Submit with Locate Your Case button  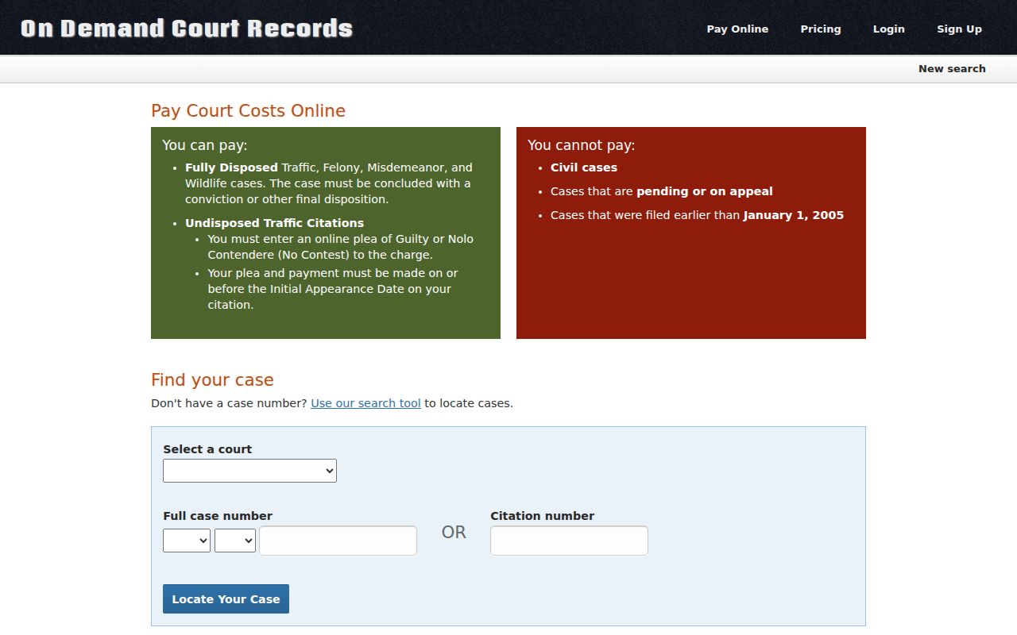tap(226, 599)
